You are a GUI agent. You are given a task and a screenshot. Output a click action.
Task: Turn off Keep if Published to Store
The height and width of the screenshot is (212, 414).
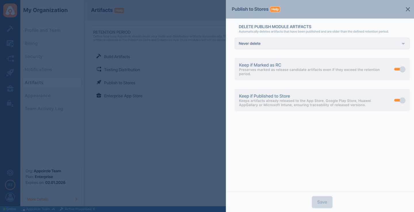coord(399,100)
